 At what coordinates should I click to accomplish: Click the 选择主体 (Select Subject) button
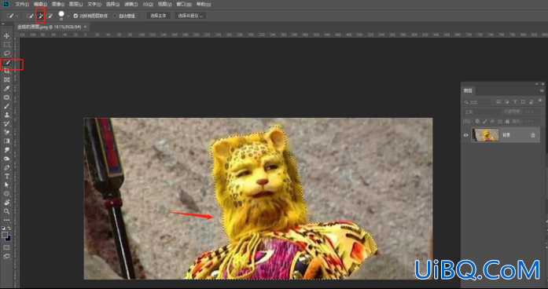click(158, 16)
